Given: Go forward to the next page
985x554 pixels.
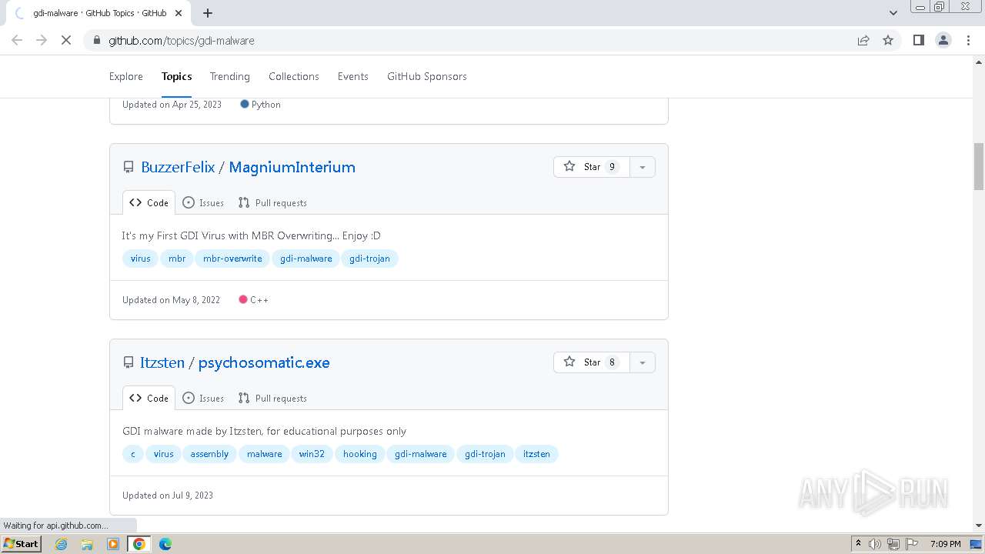Looking at the screenshot, I should pos(42,40).
